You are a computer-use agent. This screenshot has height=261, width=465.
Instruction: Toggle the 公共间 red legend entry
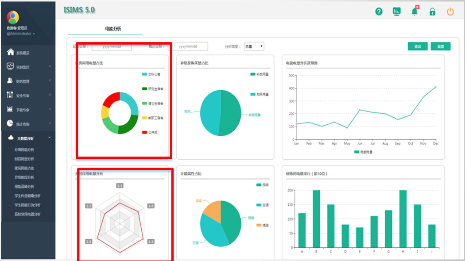pyautogui.click(x=150, y=132)
